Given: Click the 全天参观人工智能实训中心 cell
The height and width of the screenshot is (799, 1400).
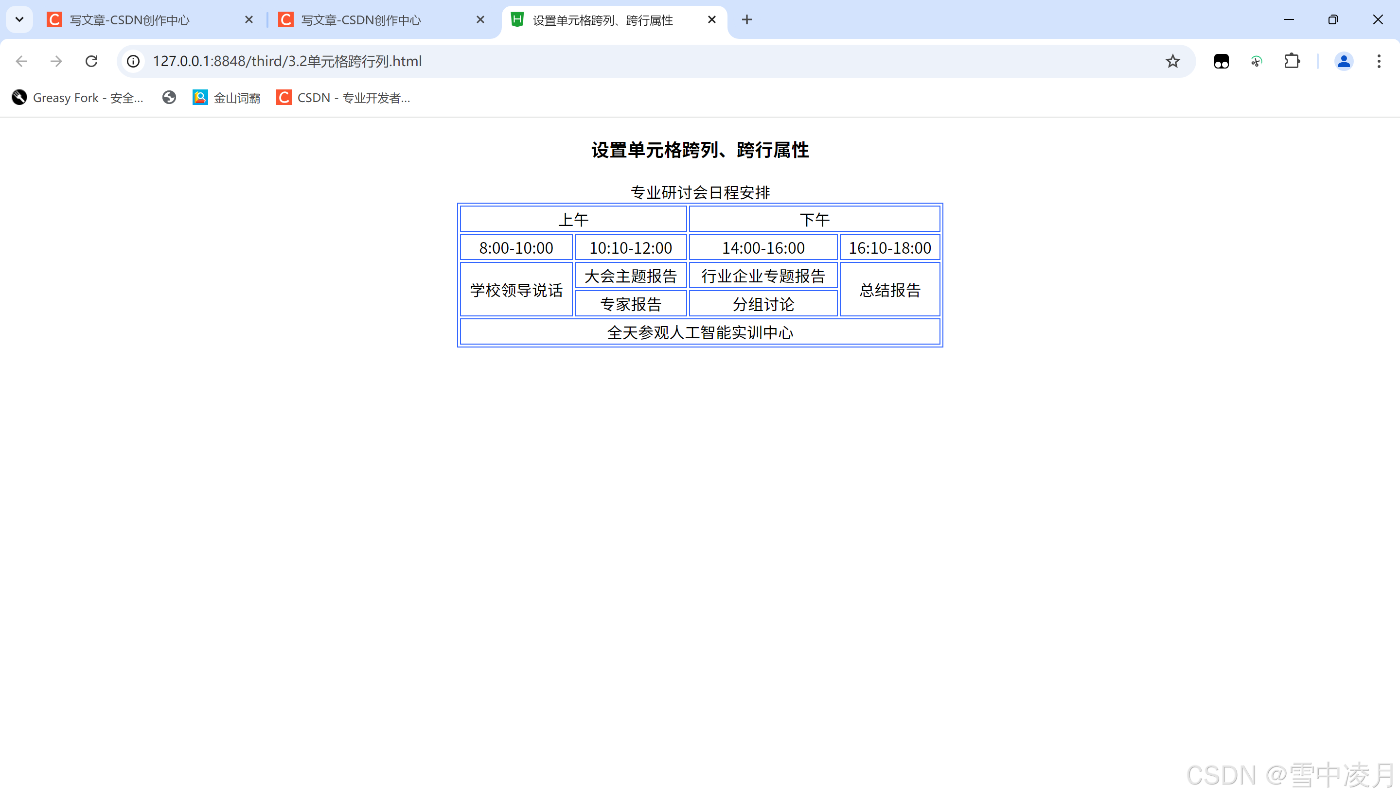Looking at the screenshot, I should click(700, 332).
